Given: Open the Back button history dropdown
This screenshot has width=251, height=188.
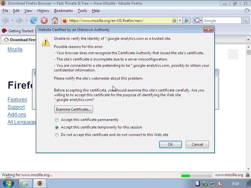Looking at the screenshot, I should coord(12,20).
